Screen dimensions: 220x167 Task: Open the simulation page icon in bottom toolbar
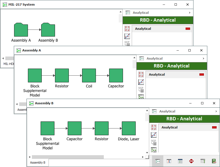pyautogui.click(x=169, y=161)
